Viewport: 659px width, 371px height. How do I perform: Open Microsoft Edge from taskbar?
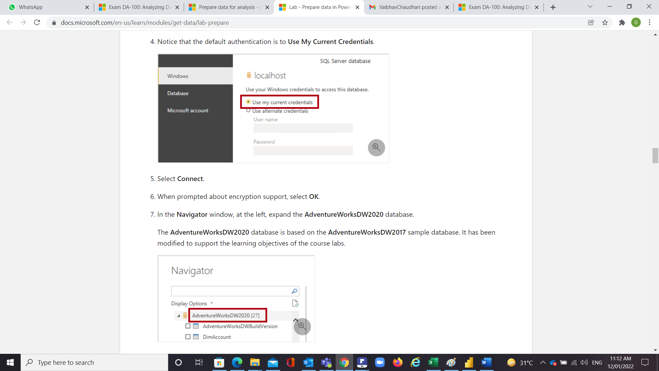point(237,362)
